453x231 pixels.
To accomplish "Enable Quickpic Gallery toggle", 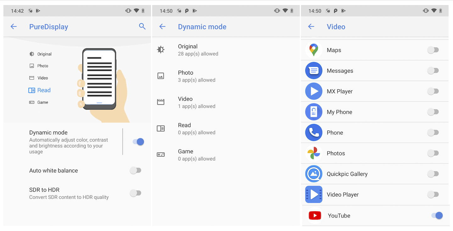I will pyautogui.click(x=433, y=174).
